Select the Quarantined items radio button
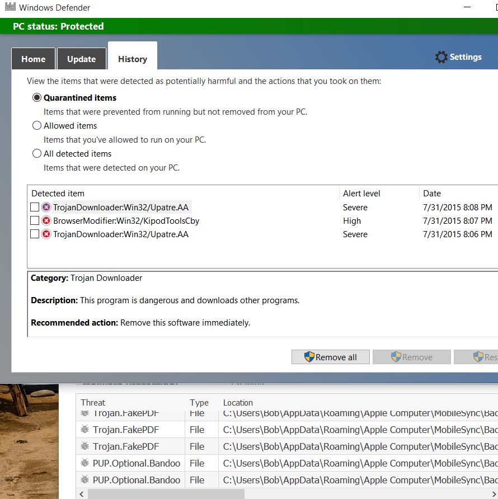498x499 pixels. pos(37,97)
